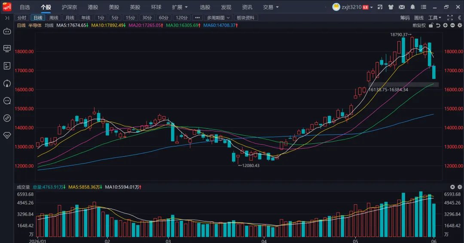
Task: Open the skin (shirt) theme icon
Action: click(391, 7)
